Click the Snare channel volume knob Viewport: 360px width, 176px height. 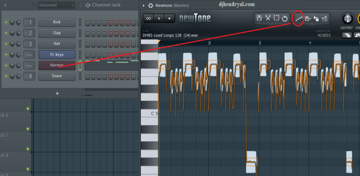(18, 76)
